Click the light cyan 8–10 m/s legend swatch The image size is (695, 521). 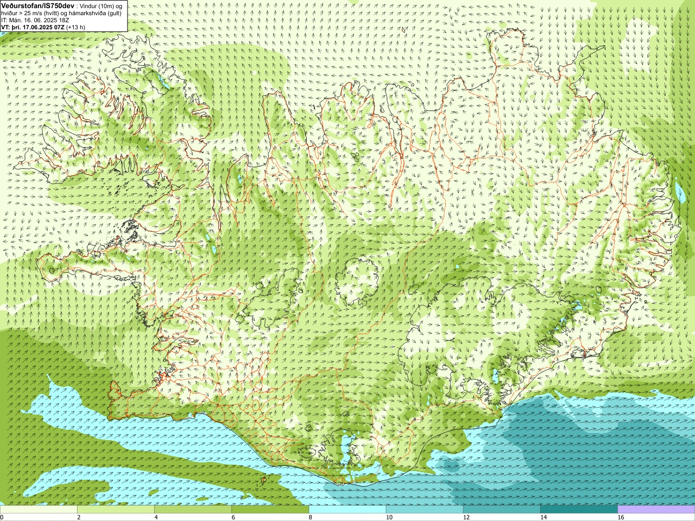tap(347, 510)
